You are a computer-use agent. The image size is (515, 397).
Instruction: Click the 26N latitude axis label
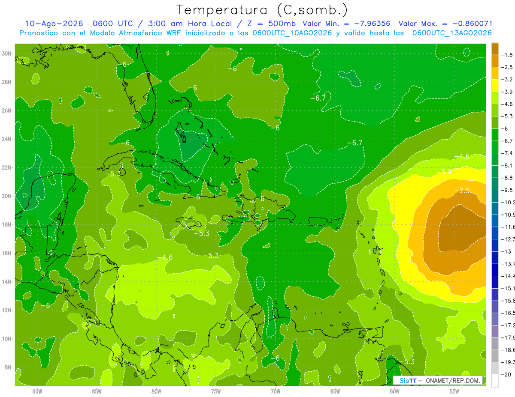(6, 110)
